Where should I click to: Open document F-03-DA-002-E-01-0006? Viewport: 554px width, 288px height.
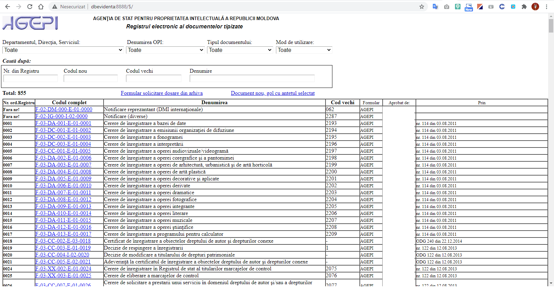pos(63,158)
